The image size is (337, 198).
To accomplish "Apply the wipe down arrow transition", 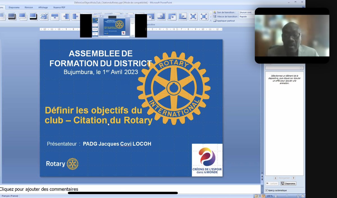I will (54, 16).
